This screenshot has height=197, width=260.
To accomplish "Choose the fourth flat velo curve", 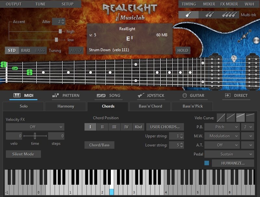I will 250,118.
